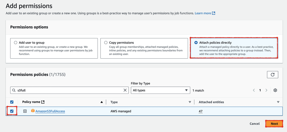
Task: Select the Copy permissions radio option
Action: [x=106, y=43]
